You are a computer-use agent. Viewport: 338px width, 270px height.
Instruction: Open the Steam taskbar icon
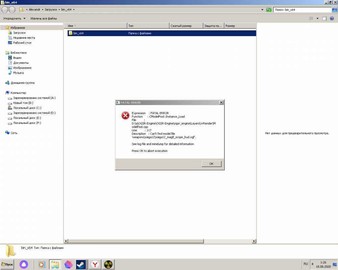[x=81, y=264]
